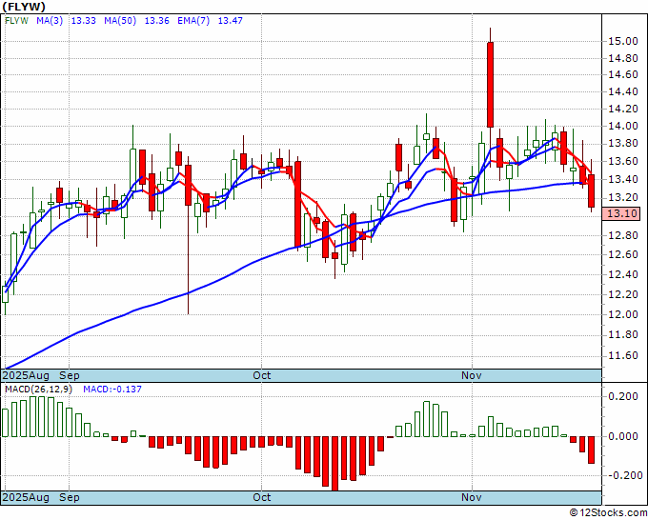Click the 13.36 MA(50) value
Viewport: 648px width, 520px height.
point(156,21)
